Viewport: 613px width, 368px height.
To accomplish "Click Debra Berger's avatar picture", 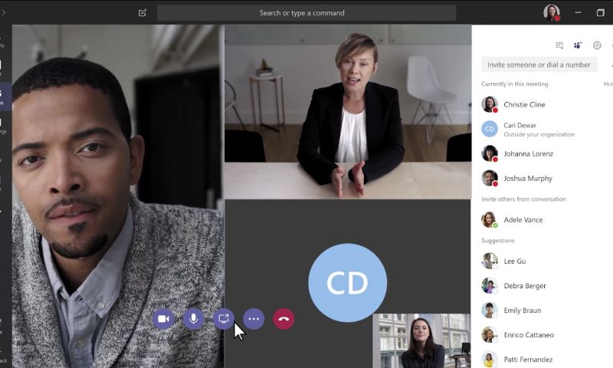I will click(490, 286).
